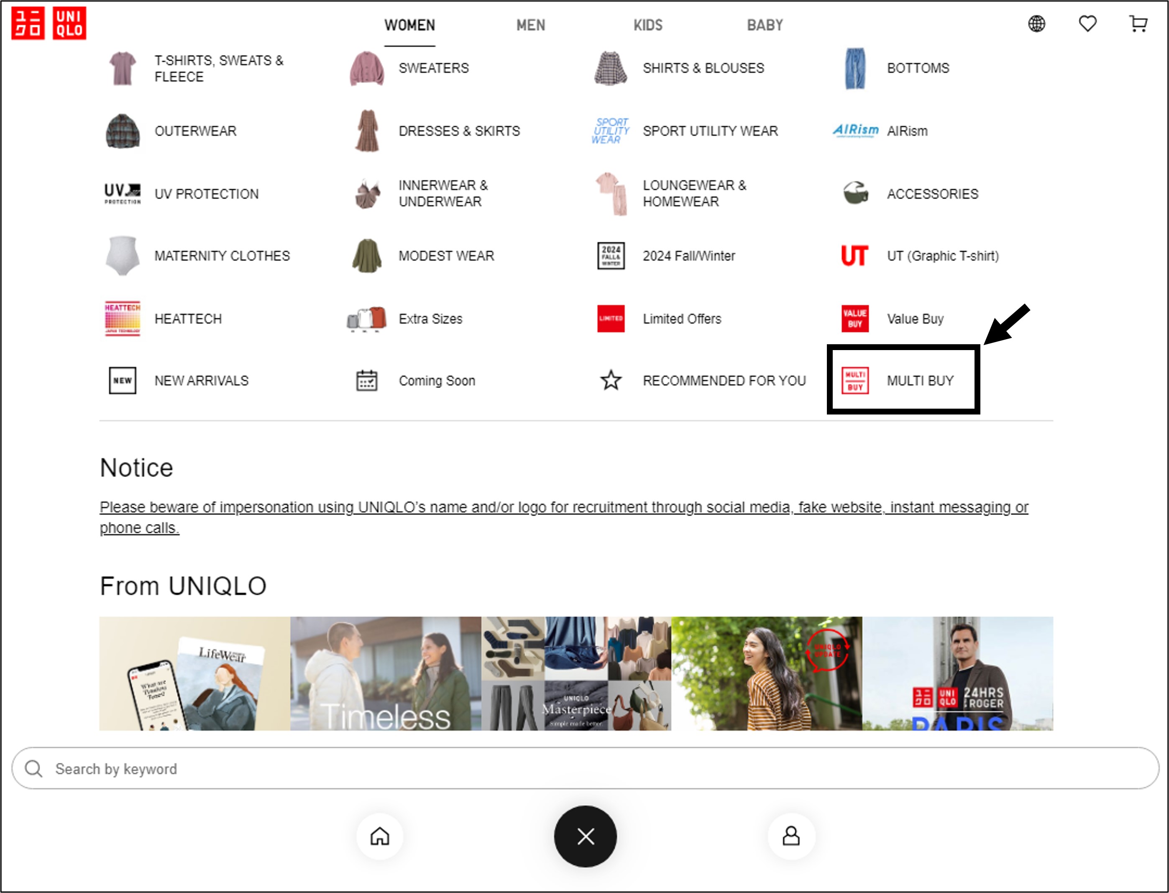Click the Sport Utility Wear logo icon
Screen dimensions: 1169x893
click(611, 131)
